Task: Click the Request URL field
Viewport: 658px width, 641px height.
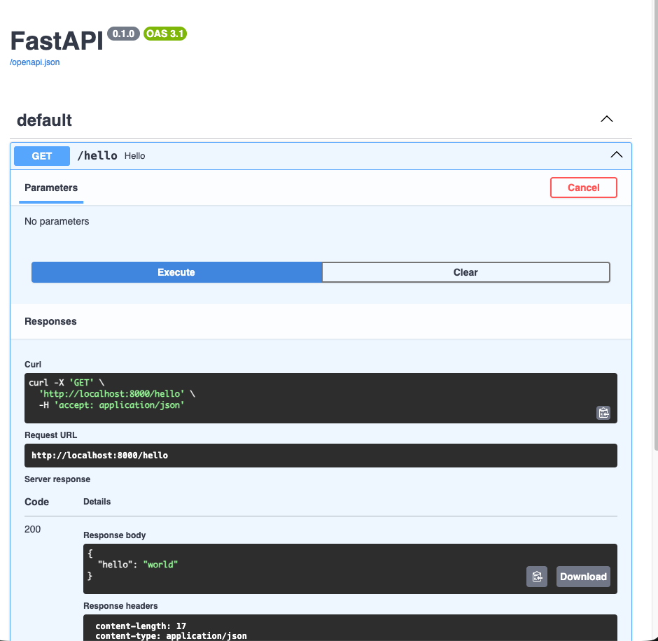Action: (320, 455)
